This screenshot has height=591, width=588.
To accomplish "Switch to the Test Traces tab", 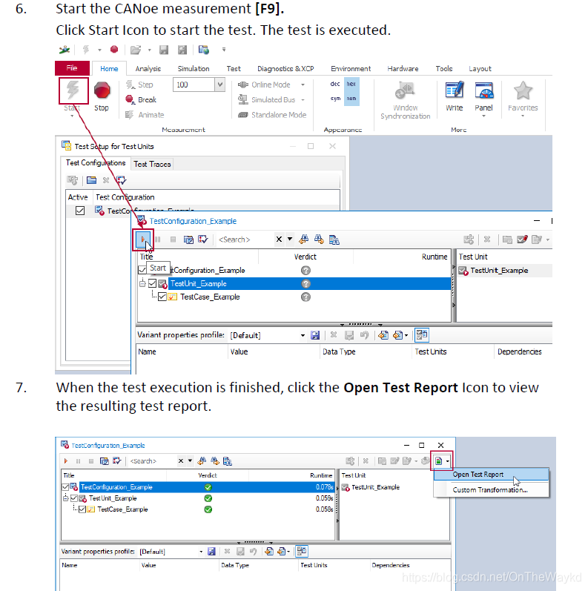I will (x=152, y=165).
